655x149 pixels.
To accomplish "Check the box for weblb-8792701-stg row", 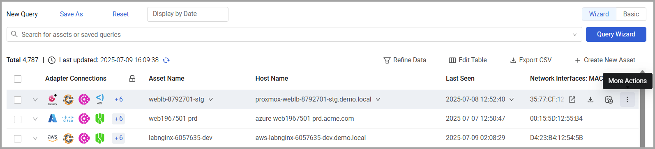I will pos(18,99).
